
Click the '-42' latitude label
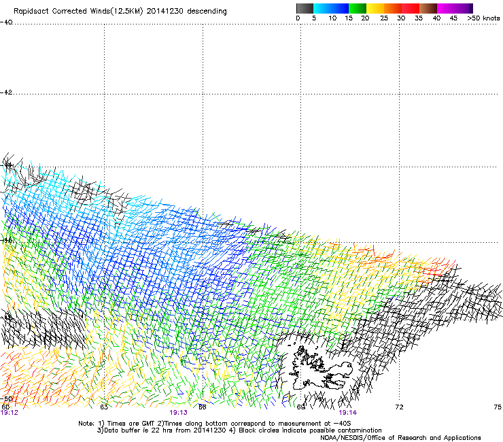[6, 92]
